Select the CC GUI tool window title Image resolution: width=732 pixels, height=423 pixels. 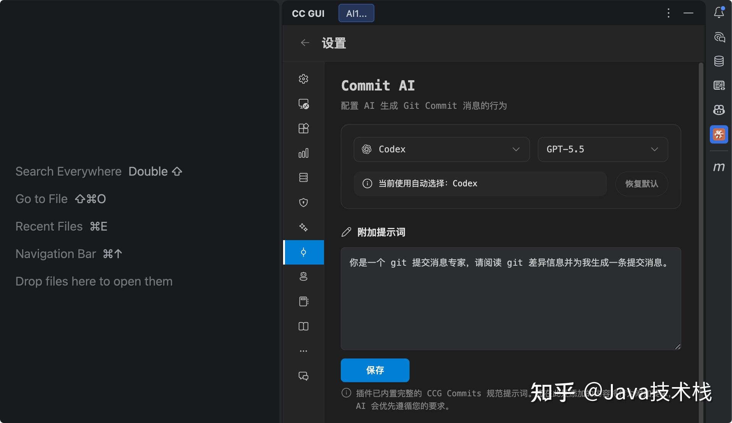(x=308, y=13)
